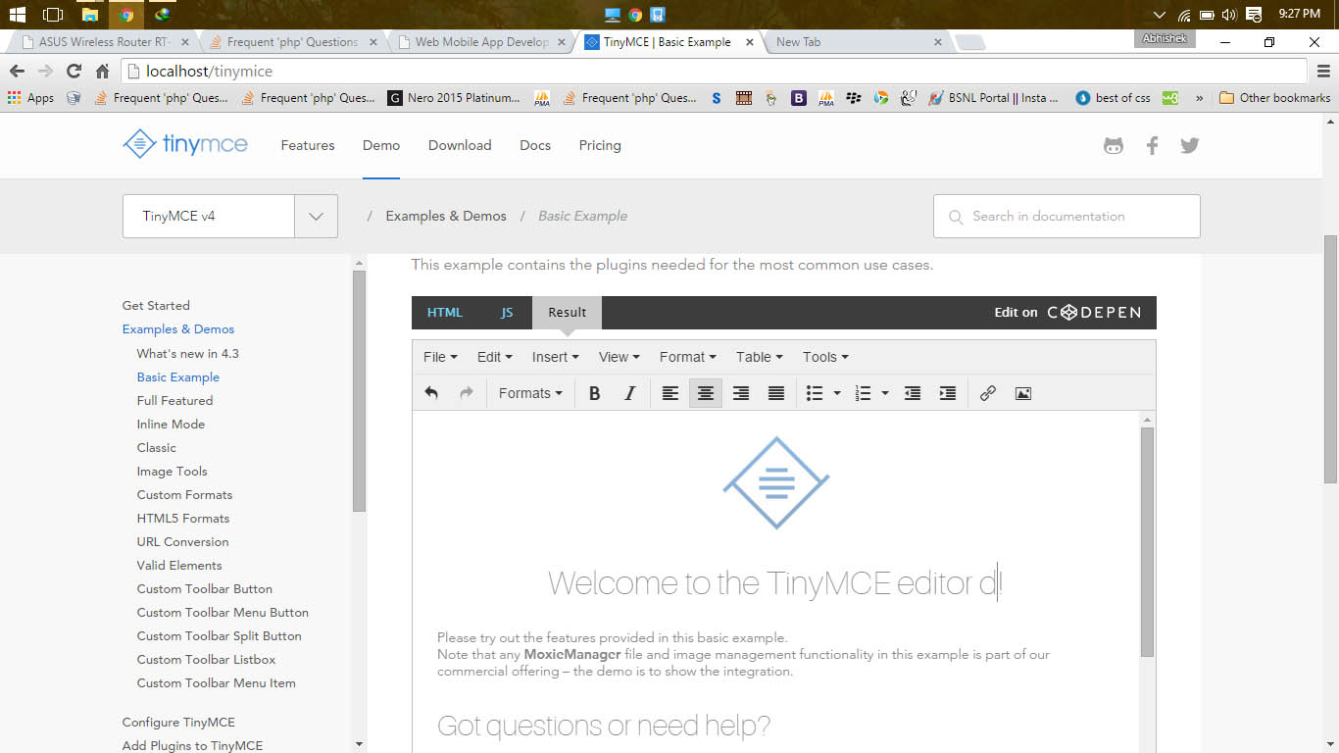Click the localhost/tinymice address bar
Viewport: 1339px width, 753px height.
(715, 71)
